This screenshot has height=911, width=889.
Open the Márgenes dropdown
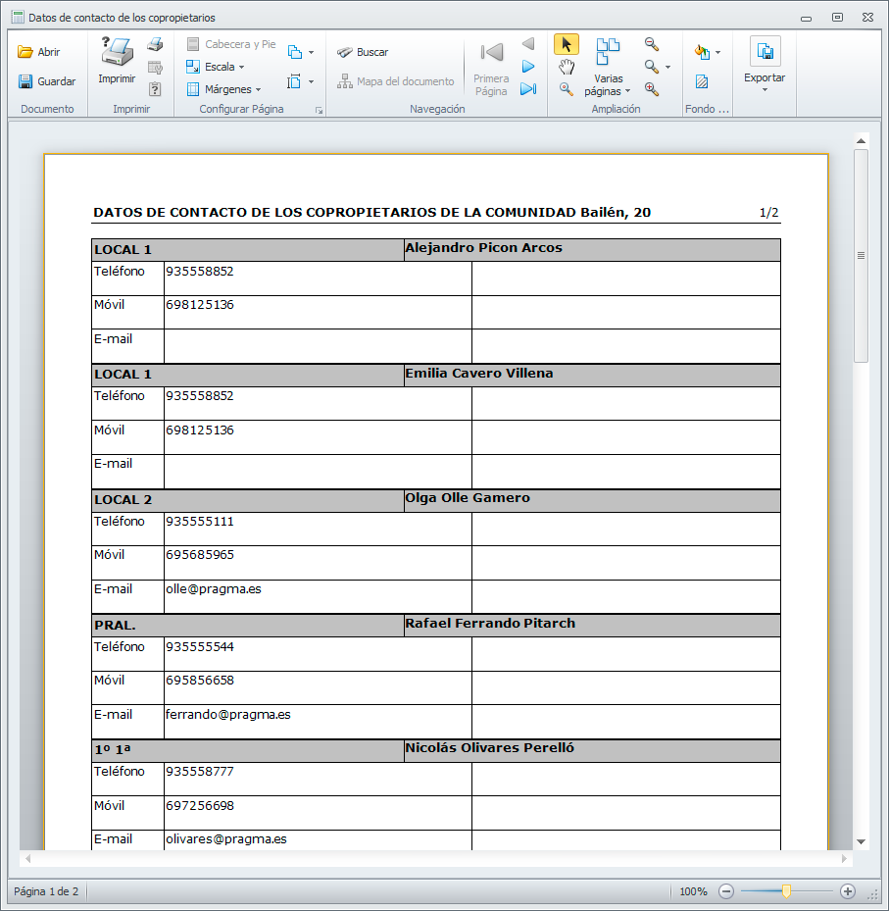pyautogui.click(x=224, y=89)
